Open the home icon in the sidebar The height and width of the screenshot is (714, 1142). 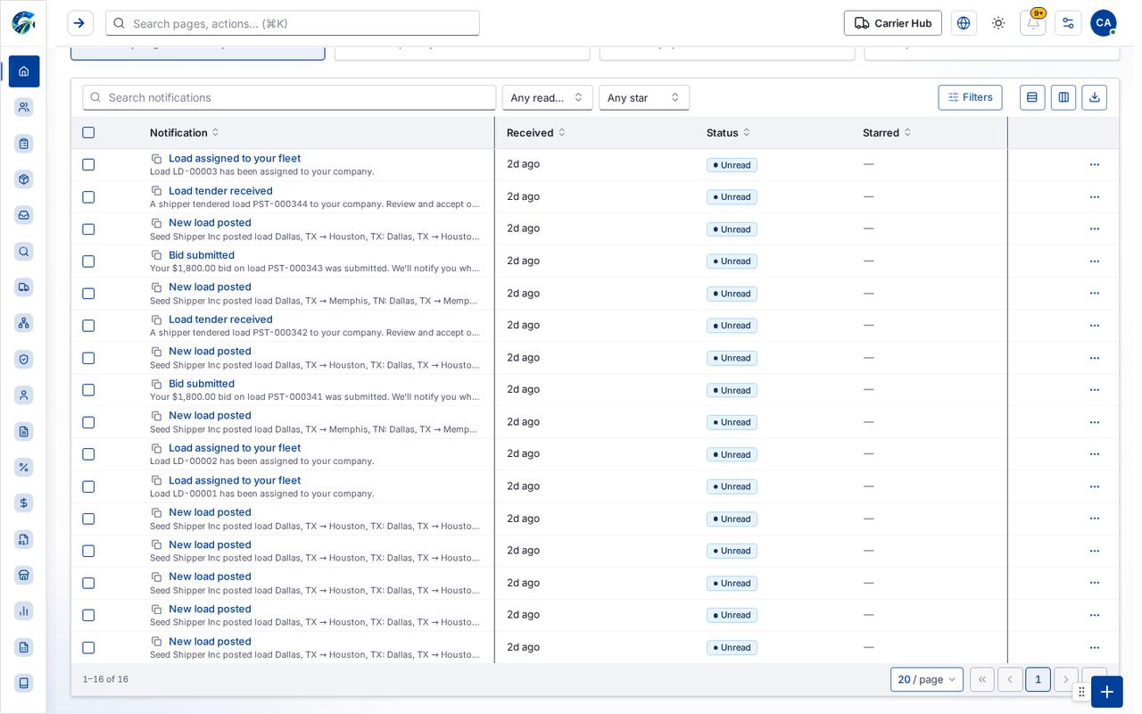tap(24, 71)
